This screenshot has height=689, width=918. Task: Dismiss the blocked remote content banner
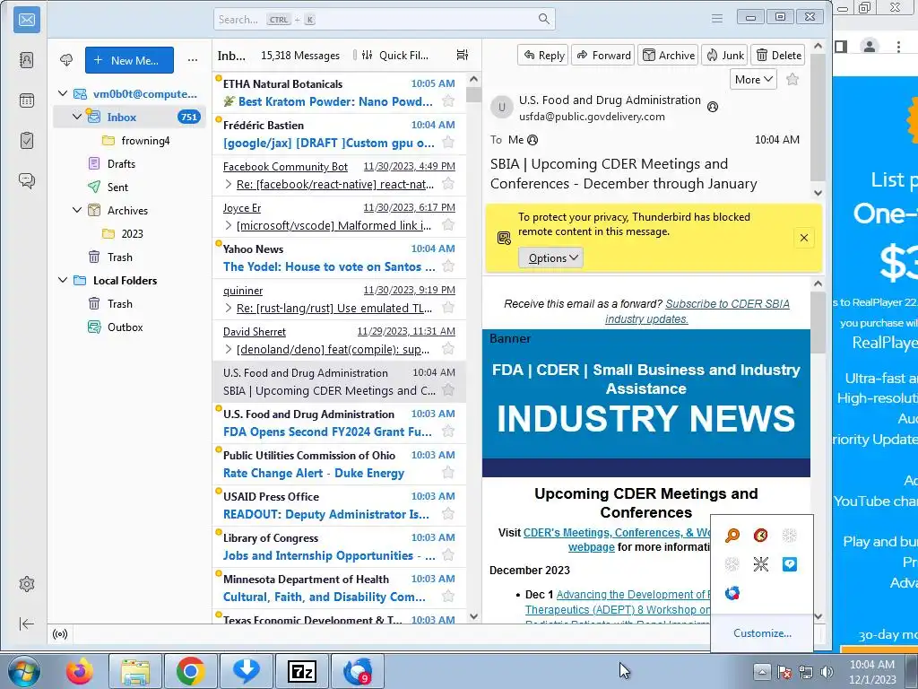click(x=804, y=238)
